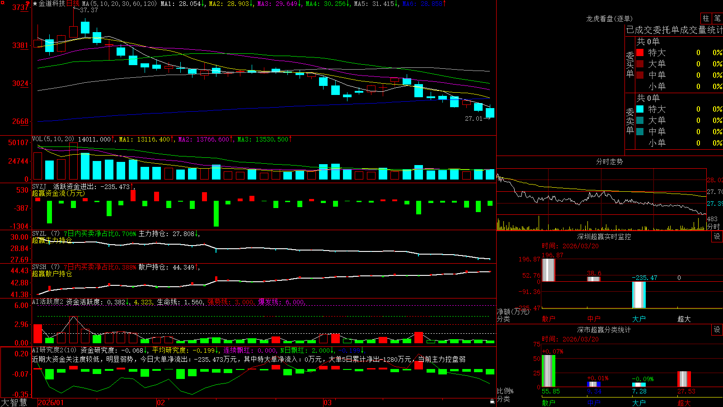Click the 超赢散户持仓 label
This screenshot has height=407, width=723.
(52, 274)
